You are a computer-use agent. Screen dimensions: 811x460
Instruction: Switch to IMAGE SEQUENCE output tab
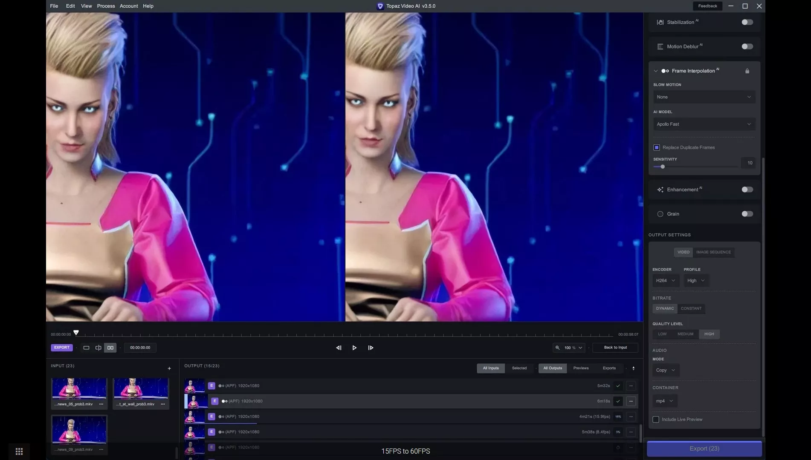coord(713,252)
